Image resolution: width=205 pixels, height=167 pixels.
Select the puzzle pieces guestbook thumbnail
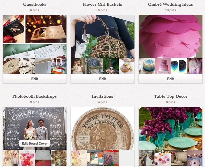pos(27,66)
